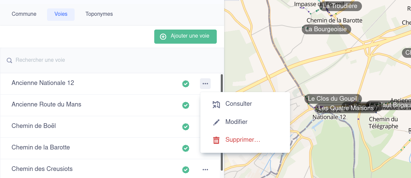Focus the Rechercher une voie search field
The image size is (411, 178).
click(x=112, y=60)
